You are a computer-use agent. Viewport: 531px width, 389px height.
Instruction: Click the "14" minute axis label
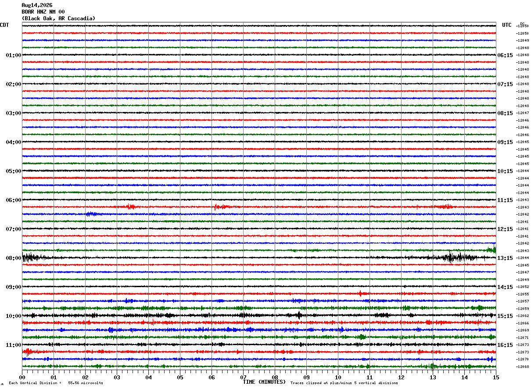pos(464,377)
